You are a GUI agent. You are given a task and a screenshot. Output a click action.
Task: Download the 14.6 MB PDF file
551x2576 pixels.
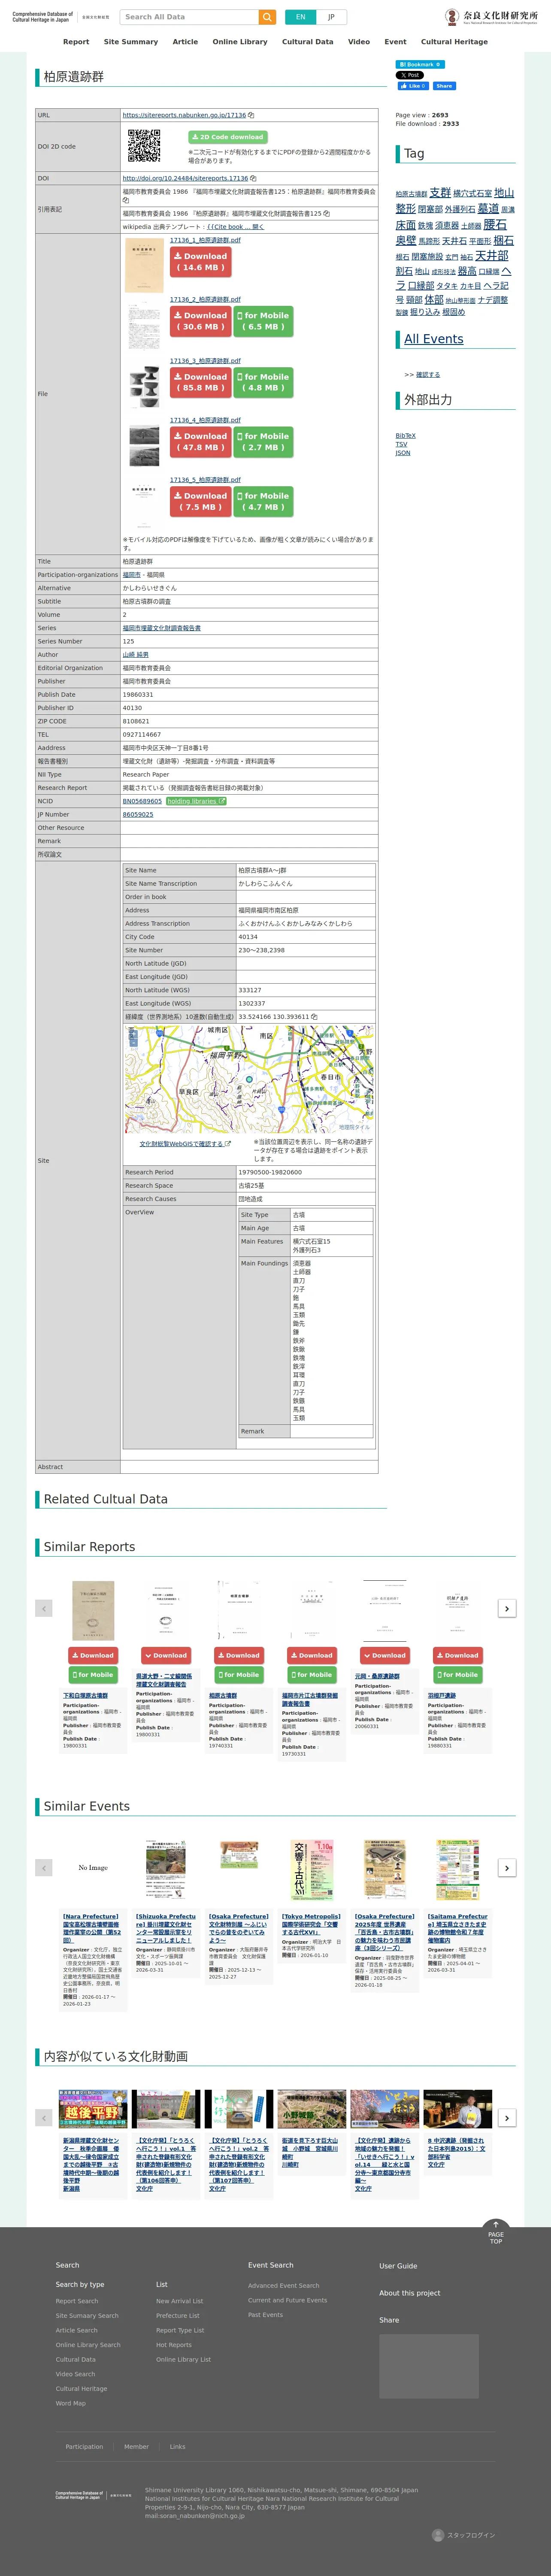(201, 262)
